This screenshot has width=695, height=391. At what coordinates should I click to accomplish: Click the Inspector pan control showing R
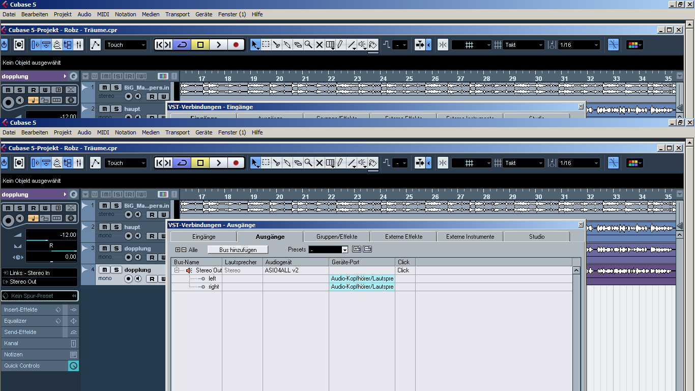point(51,246)
